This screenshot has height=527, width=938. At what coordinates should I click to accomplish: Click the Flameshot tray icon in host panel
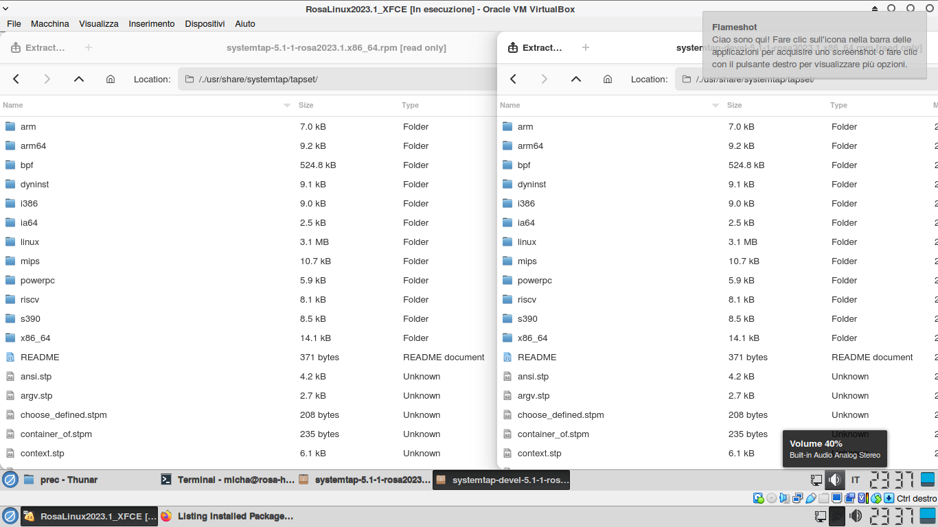click(836, 516)
